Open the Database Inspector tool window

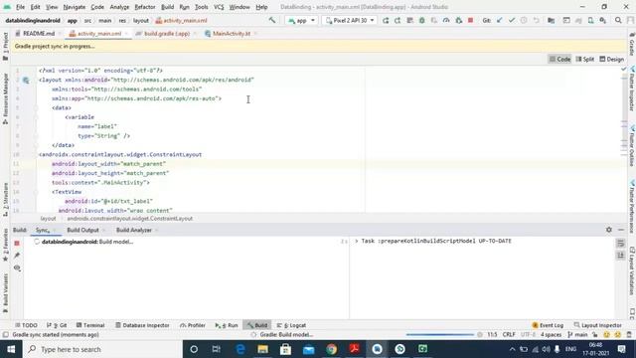(142, 325)
